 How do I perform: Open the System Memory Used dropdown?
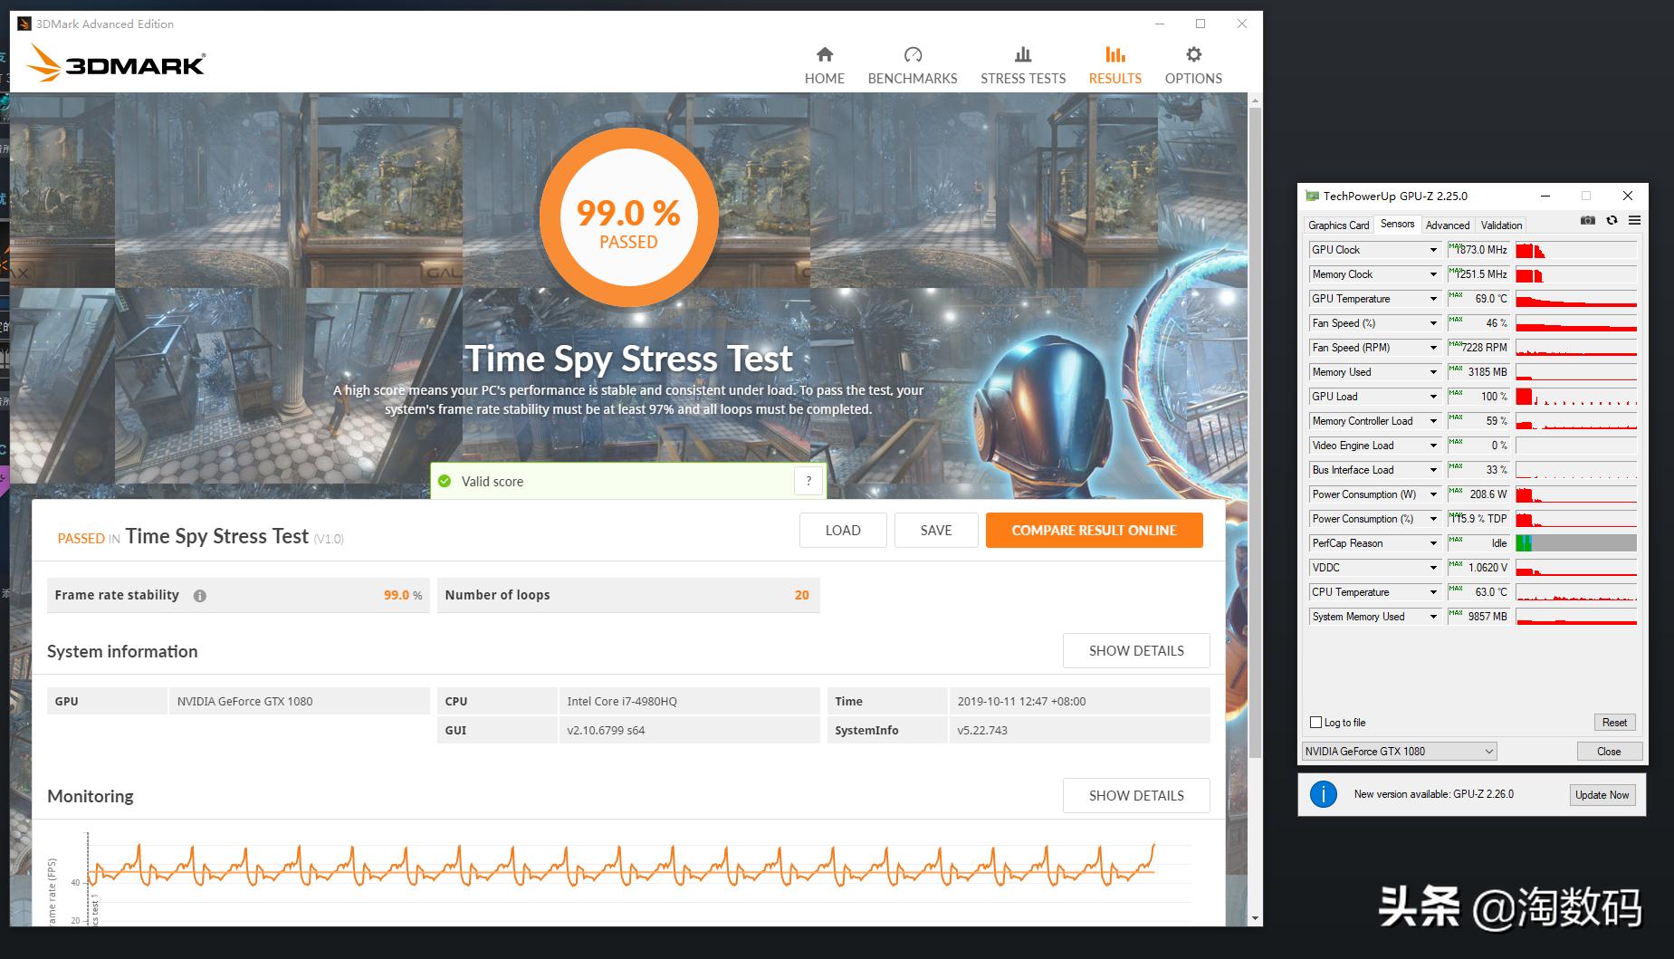pyautogui.click(x=1433, y=617)
